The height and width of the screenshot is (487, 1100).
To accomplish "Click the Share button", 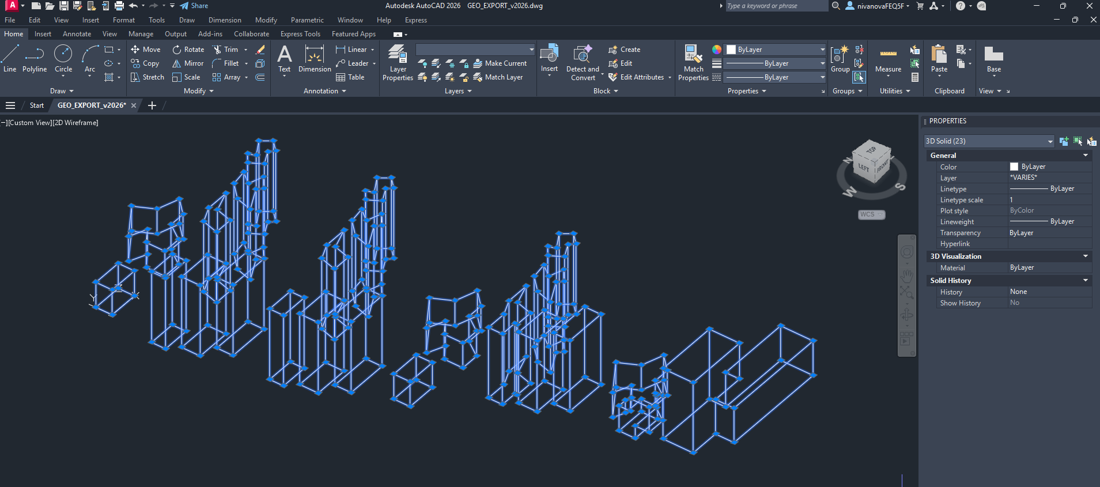I will click(194, 6).
